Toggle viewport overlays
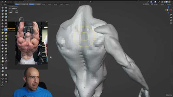This screenshot has height=97, width=173. (x=155, y=2)
